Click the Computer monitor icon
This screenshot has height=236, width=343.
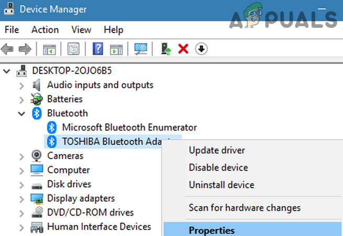[37, 170]
